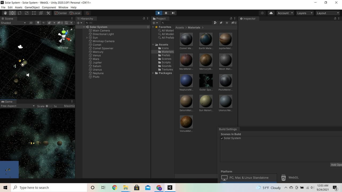Select the Earth material thumbnail
This screenshot has width=342, height=192.
pyautogui.click(x=206, y=39)
